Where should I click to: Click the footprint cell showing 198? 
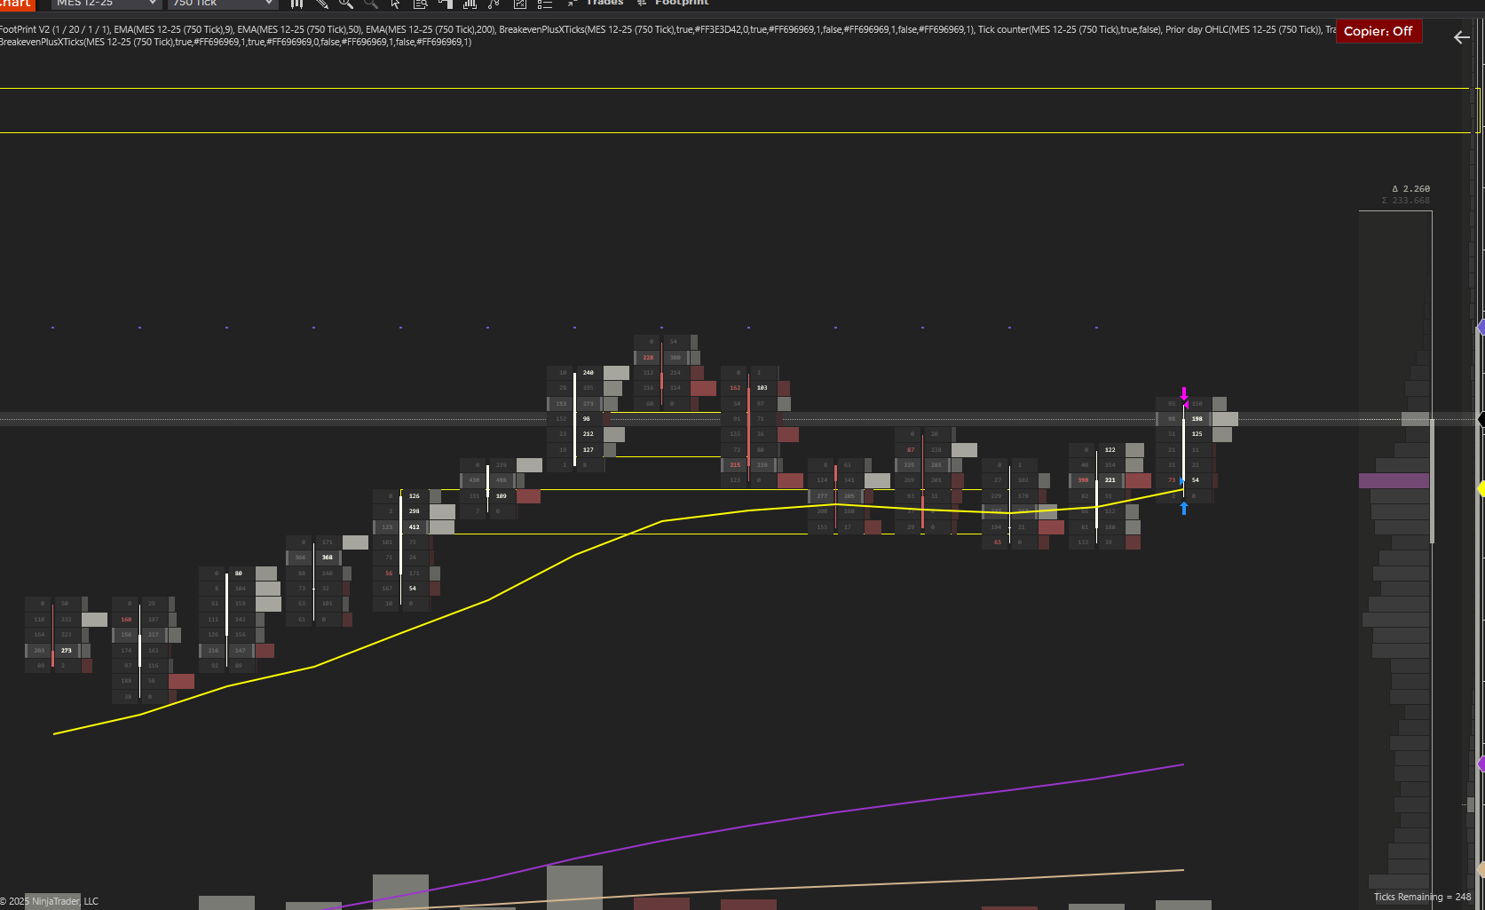[1197, 419]
